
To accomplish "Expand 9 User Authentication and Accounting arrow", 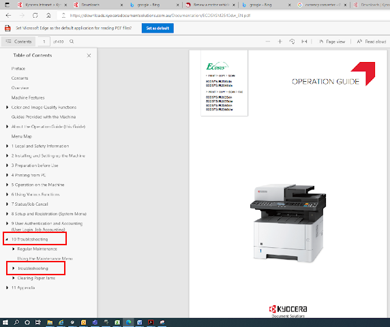I will 7,223.
